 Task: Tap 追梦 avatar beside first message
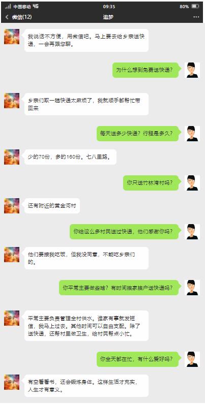12,37
